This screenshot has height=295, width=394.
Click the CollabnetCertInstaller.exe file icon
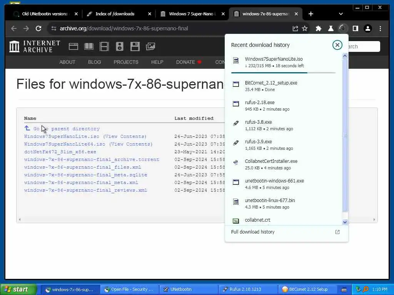click(x=236, y=162)
